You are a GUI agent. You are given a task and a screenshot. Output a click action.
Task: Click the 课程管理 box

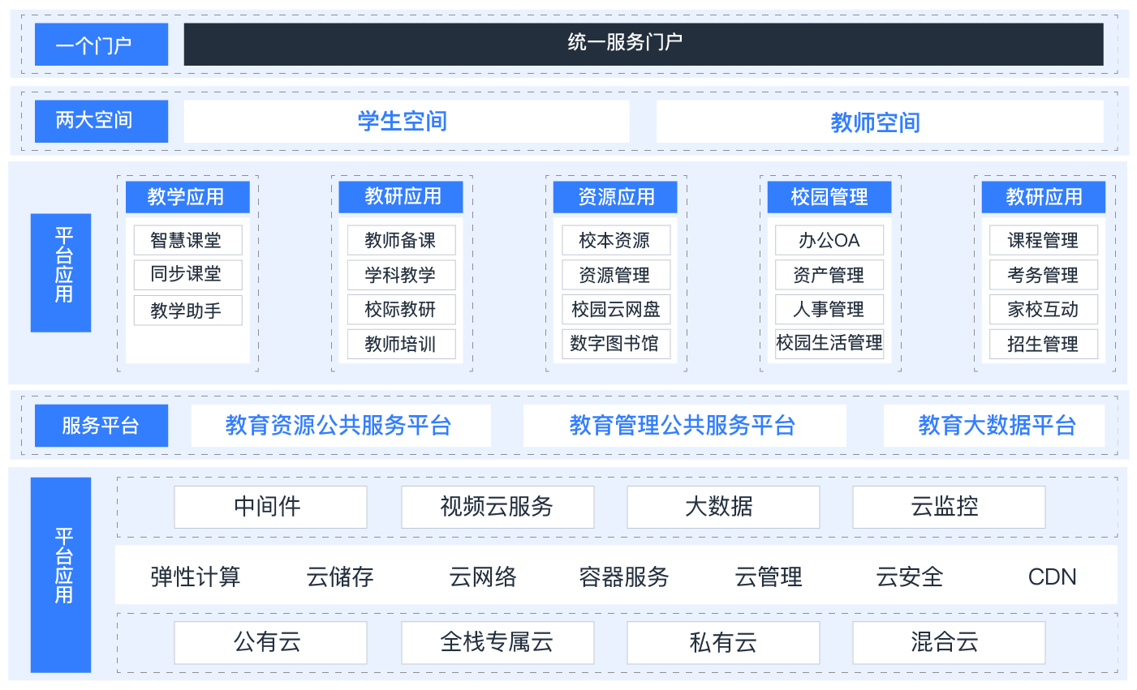click(1044, 240)
